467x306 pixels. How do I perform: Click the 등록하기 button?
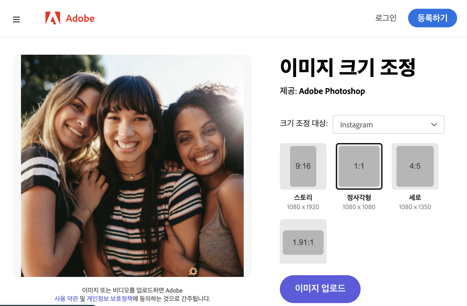tap(432, 18)
